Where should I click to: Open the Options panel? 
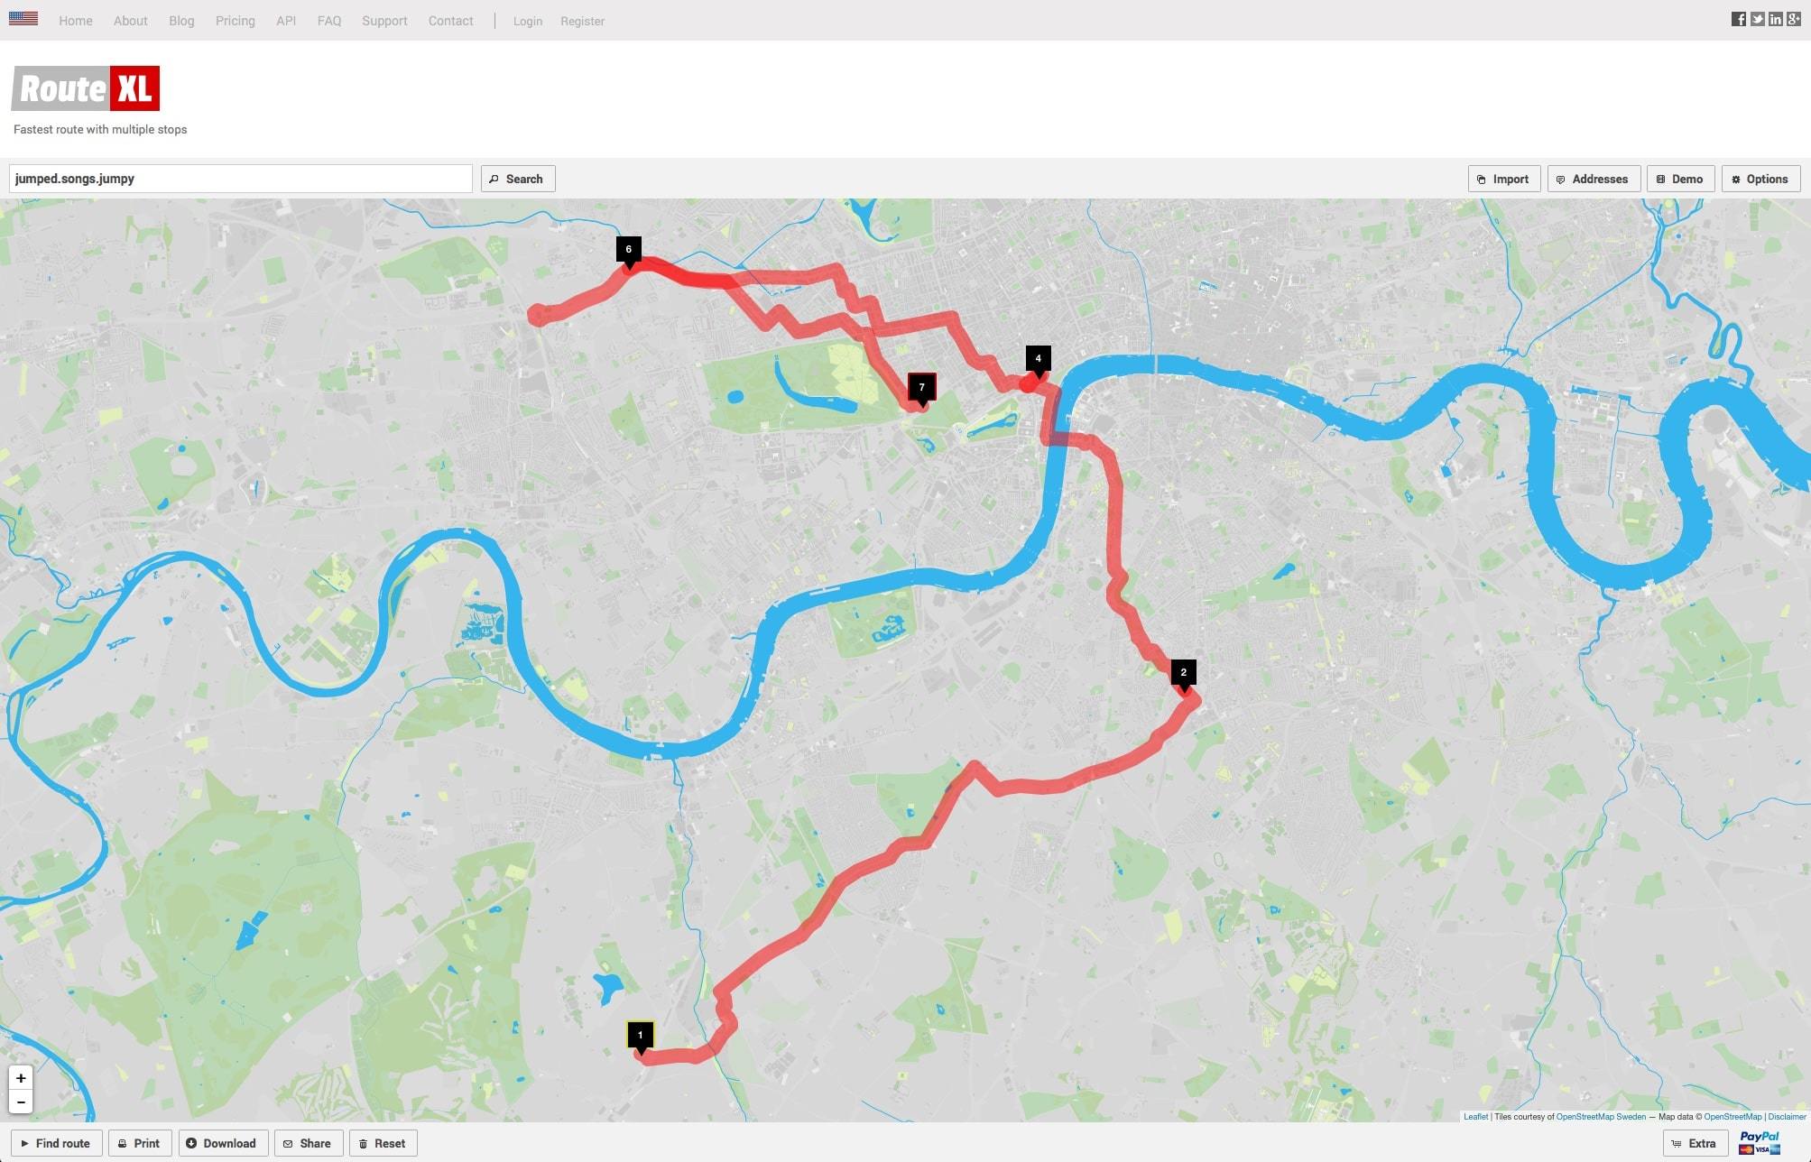click(1760, 179)
